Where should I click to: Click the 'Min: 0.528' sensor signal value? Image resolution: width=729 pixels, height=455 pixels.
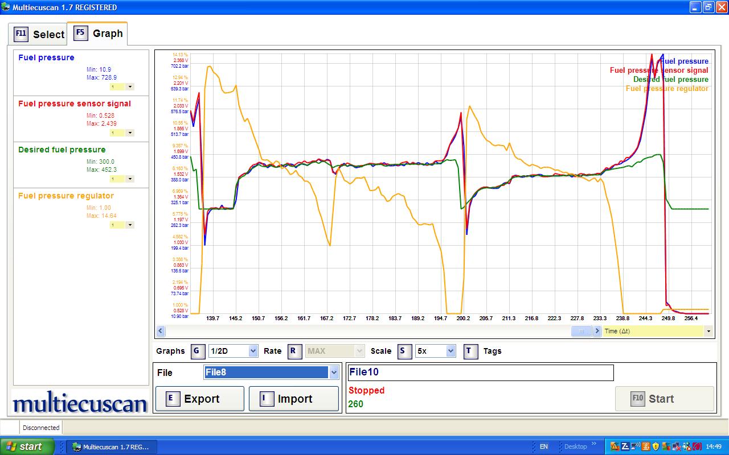tap(100, 115)
